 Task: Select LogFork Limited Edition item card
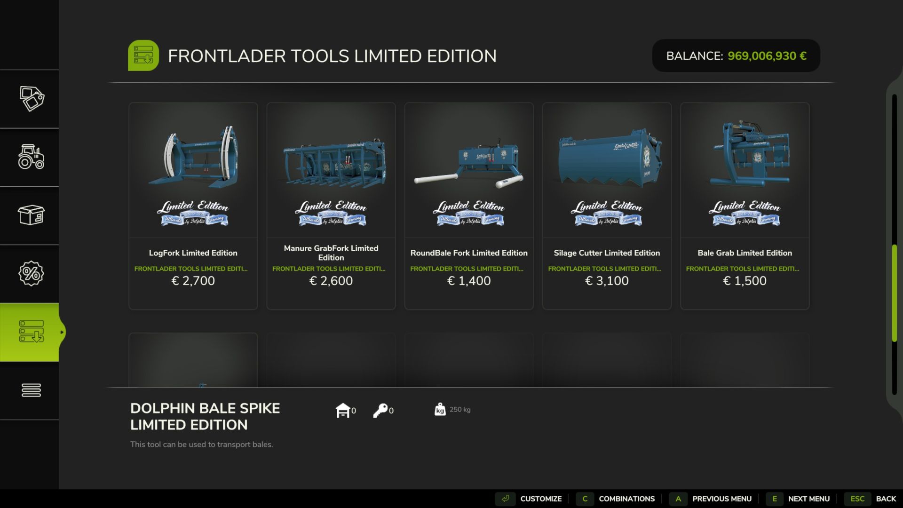193,206
